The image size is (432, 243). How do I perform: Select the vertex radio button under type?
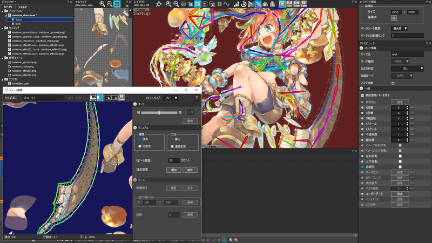point(140,139)
